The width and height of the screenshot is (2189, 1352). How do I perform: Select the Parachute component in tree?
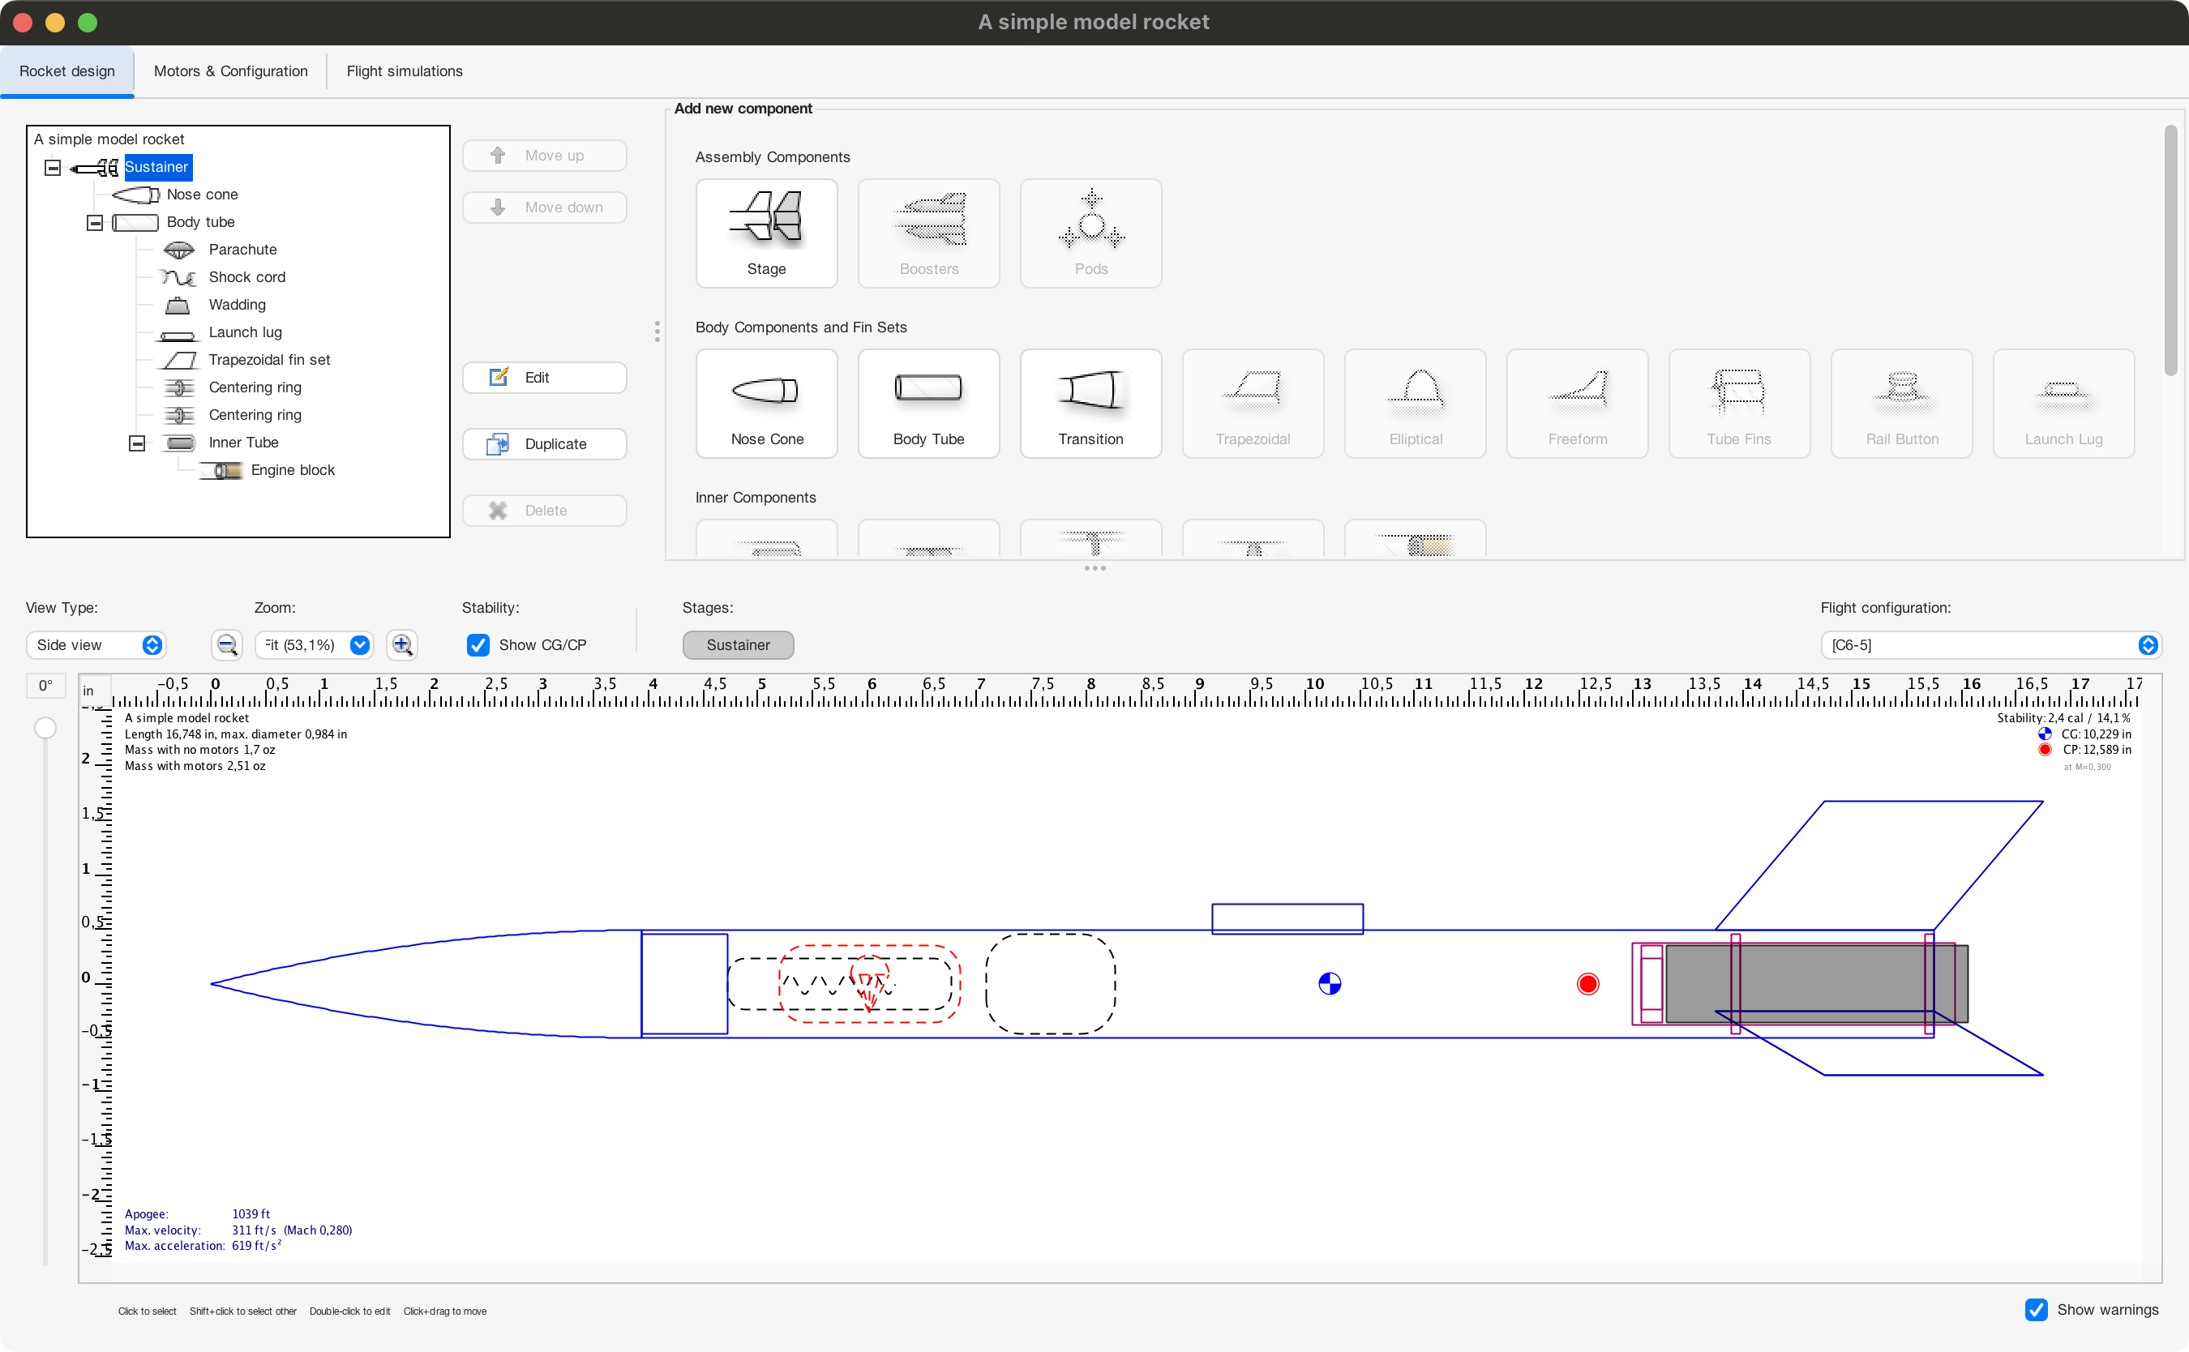[x=242, y=250]
